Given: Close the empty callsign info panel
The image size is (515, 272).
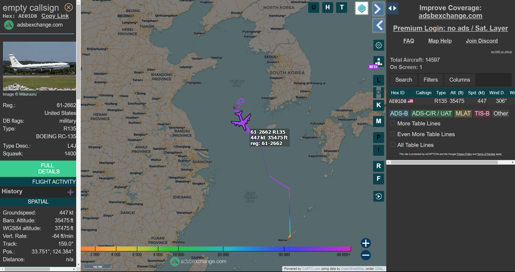Looking at the screenshot, I should (69, 7).
